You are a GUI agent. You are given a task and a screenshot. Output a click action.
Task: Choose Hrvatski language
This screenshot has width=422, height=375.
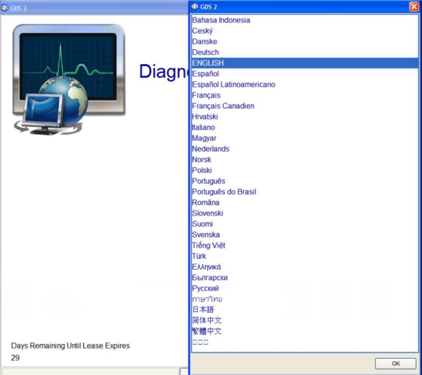(305, 117)
